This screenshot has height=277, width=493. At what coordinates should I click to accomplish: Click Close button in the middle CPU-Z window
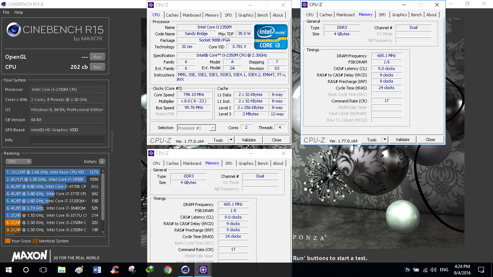pos(277,140)
